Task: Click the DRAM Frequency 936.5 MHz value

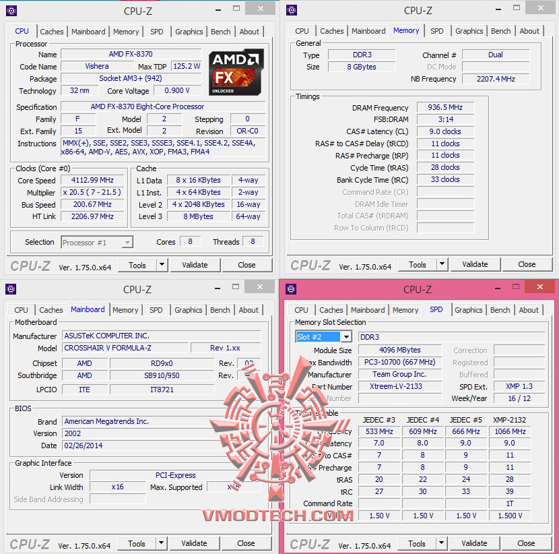Action: tap(445, 107)
